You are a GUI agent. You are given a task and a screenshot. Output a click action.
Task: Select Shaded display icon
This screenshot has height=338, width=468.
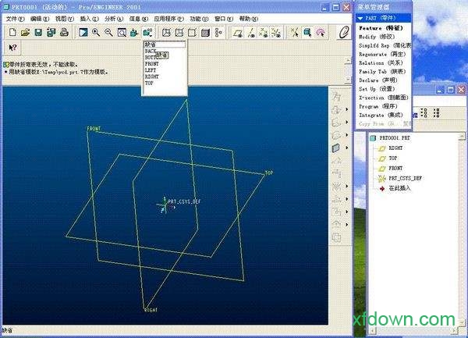205,32
